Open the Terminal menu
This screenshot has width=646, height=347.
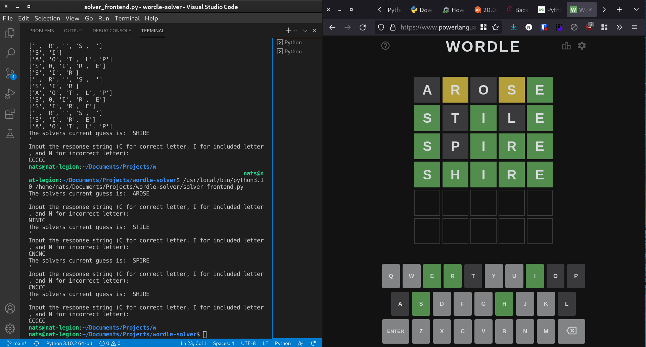click(127, 18)
